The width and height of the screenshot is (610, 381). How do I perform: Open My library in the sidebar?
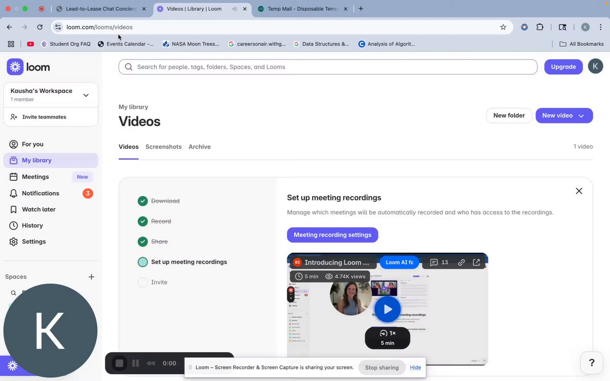click(51, 160)
